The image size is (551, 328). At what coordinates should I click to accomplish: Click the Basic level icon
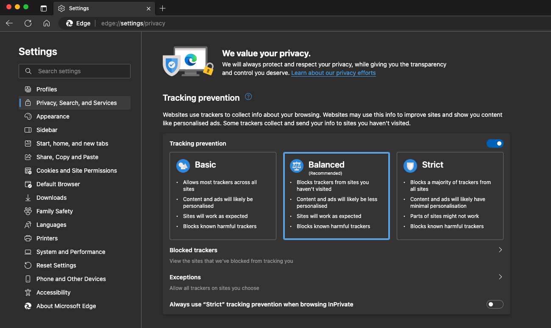click(183, 166)
